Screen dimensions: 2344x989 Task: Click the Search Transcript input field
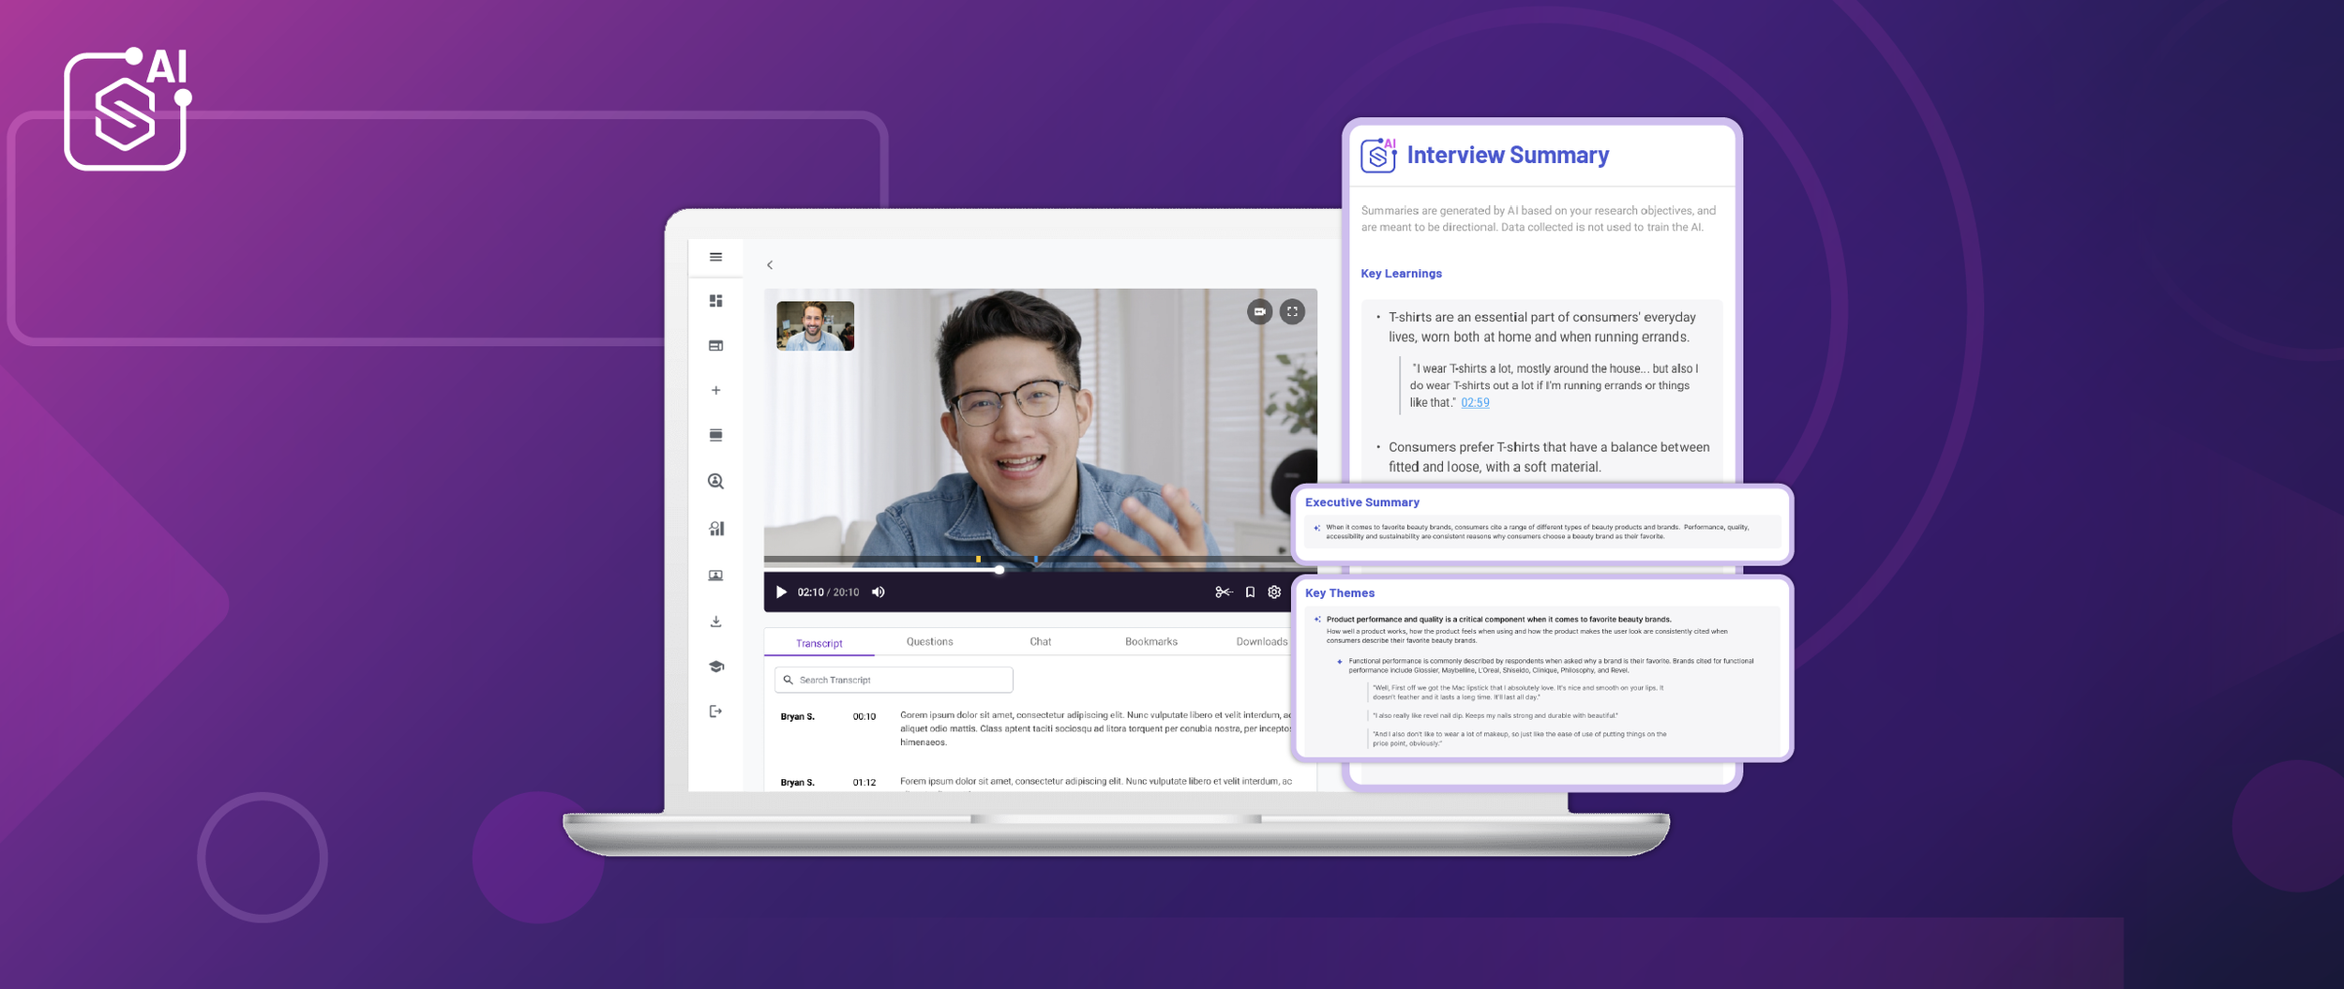coord(894,680)
